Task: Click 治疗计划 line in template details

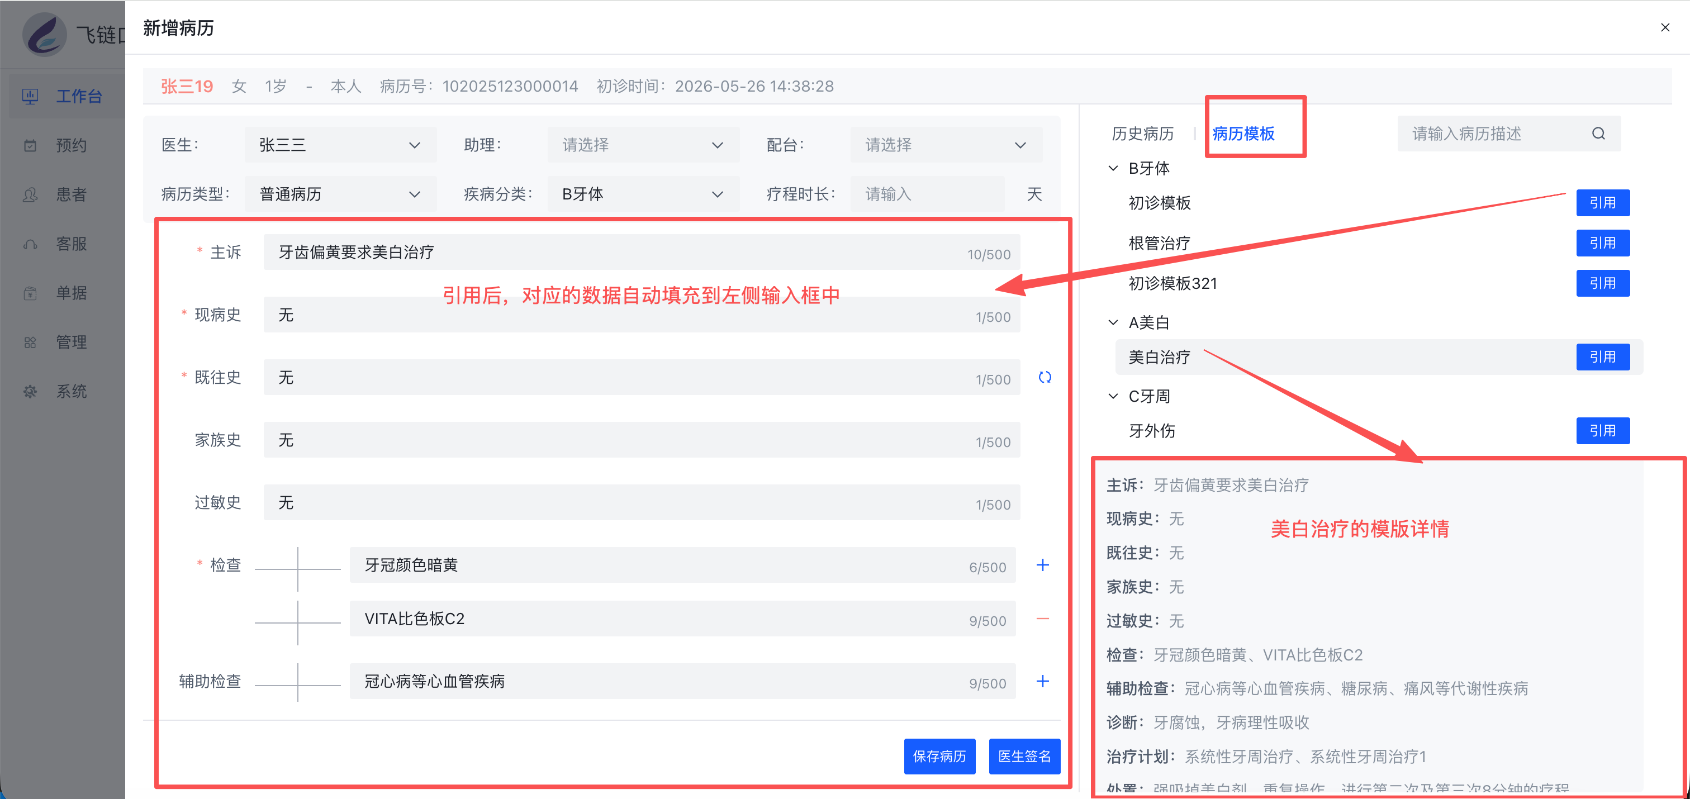Action: (x=1266, y=757)
